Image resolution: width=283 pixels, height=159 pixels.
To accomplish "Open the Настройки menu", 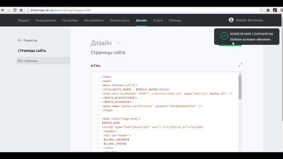I will 70,20.
